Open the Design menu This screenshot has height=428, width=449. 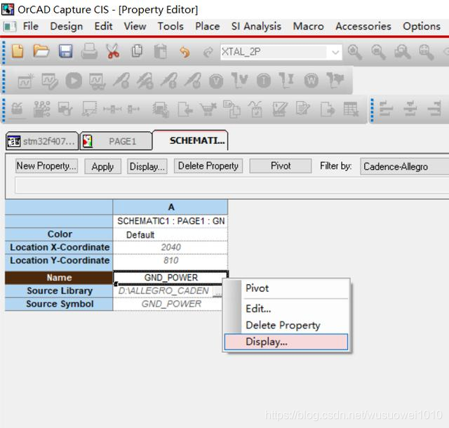pyautogui.click(x=67, y=27)
